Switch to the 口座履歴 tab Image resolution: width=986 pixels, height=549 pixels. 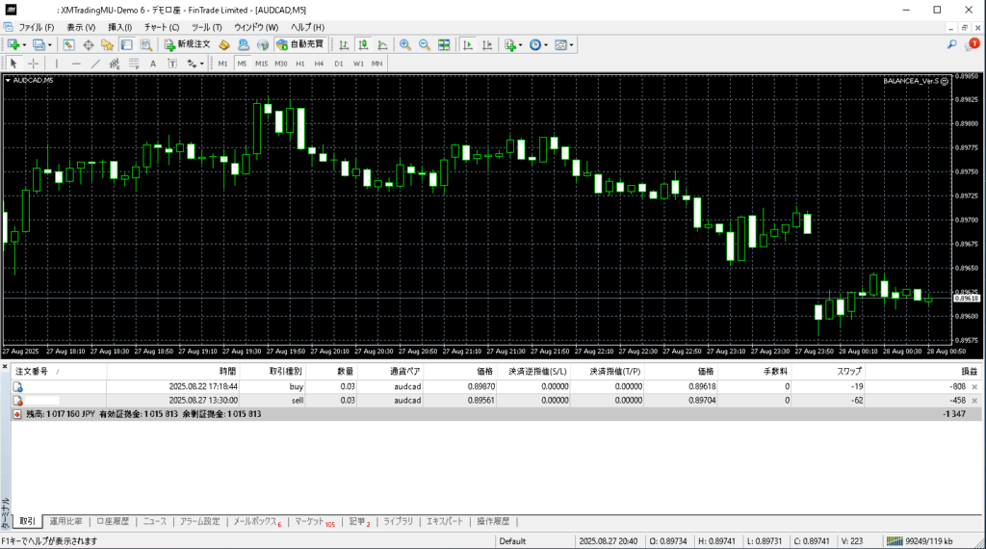click(x=113, y=521)
